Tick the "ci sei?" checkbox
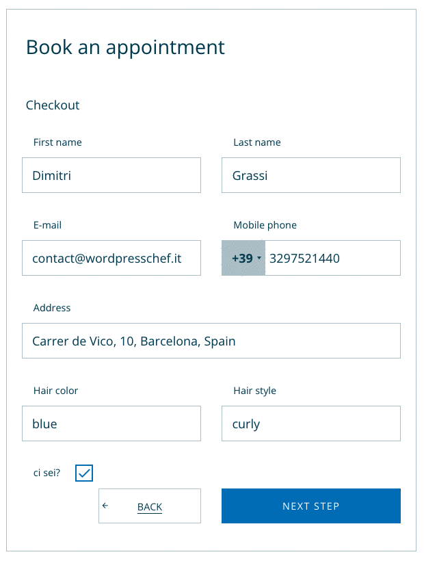Screen dimensions: 424x561 coord(84,473)
